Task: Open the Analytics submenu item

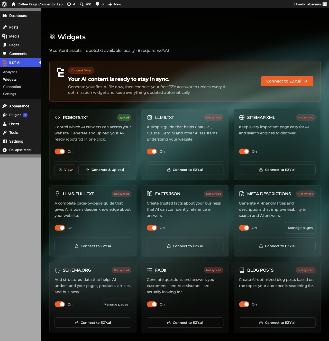Action: pos(10,72)
